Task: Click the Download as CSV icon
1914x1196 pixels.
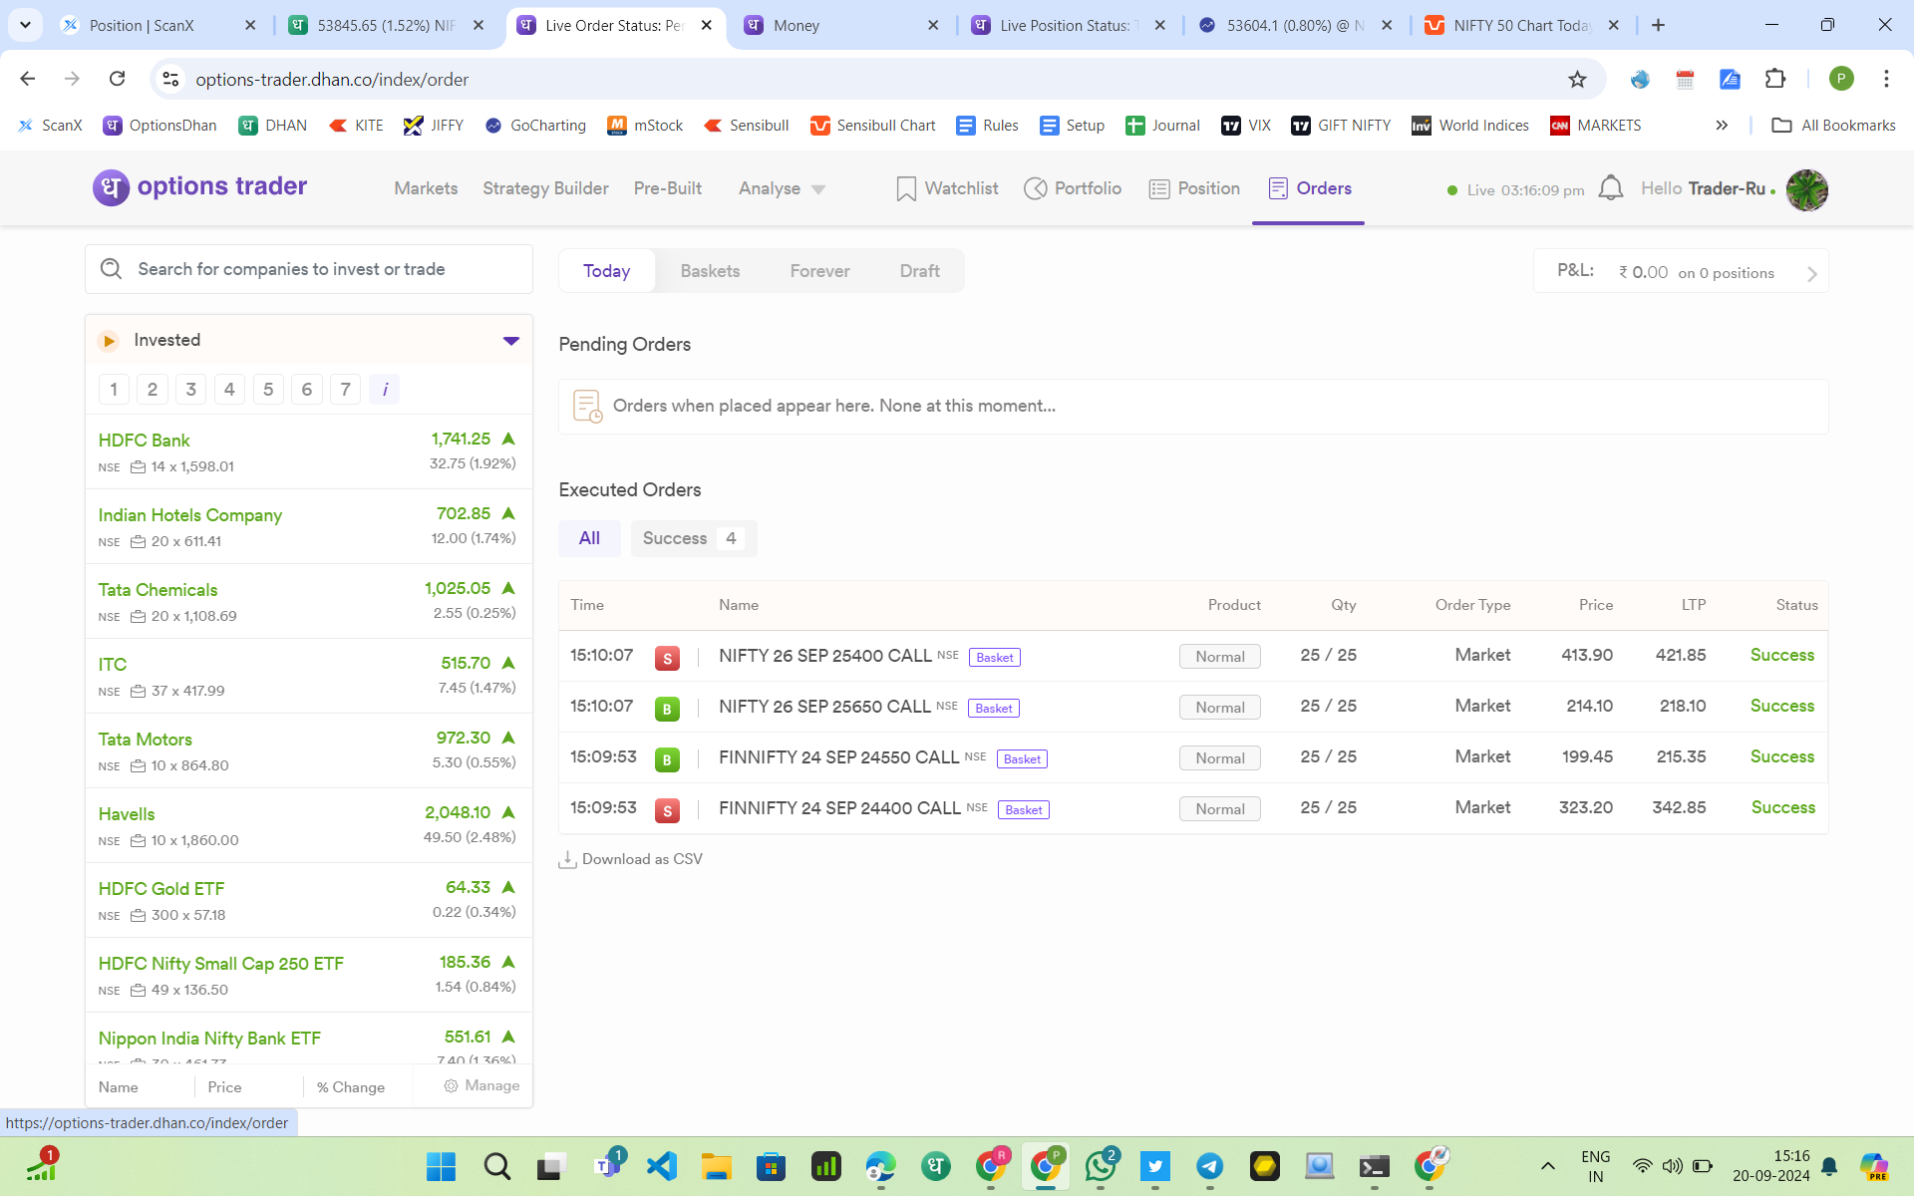Action: pos(567,859)
